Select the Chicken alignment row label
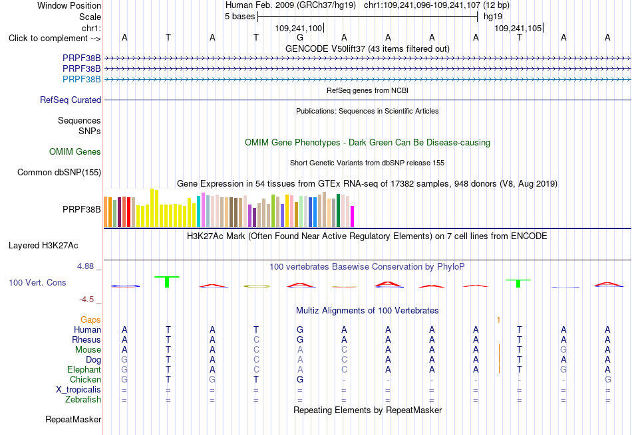The image size is (632, 435). (x=85, y=379)
